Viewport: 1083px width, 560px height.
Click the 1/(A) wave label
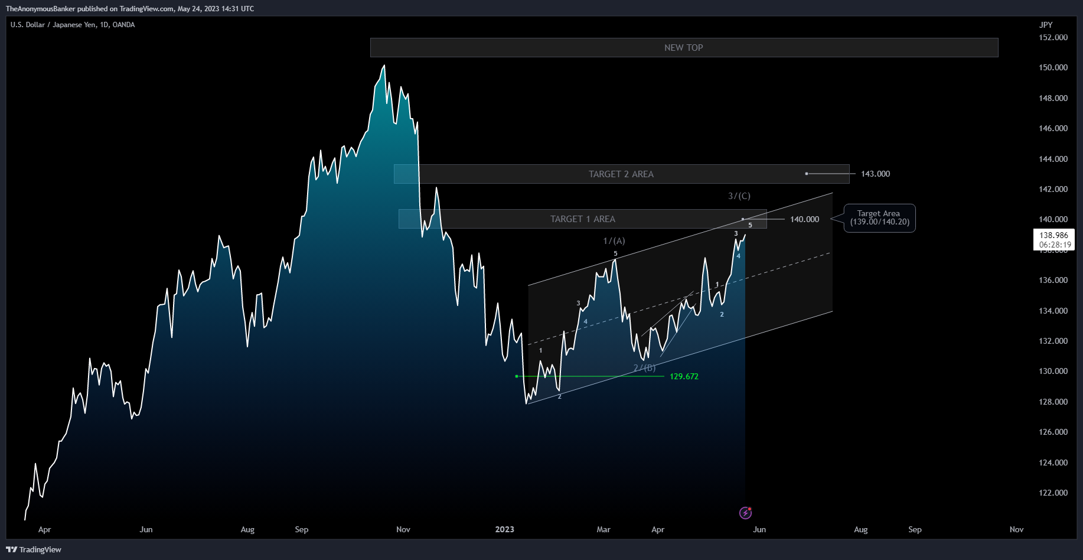click(614, 241)
